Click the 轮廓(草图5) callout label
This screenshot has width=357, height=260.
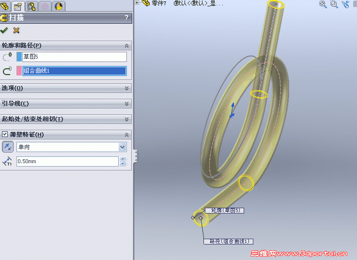[224, 210]
